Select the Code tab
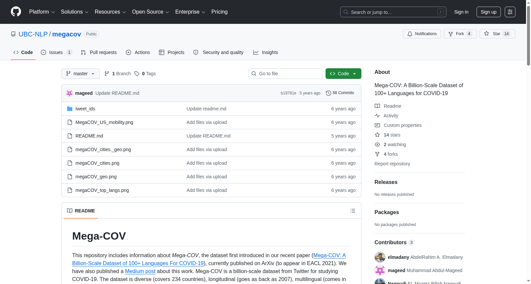The height and width of the screenshot is (284, 531). click(23, 52)
